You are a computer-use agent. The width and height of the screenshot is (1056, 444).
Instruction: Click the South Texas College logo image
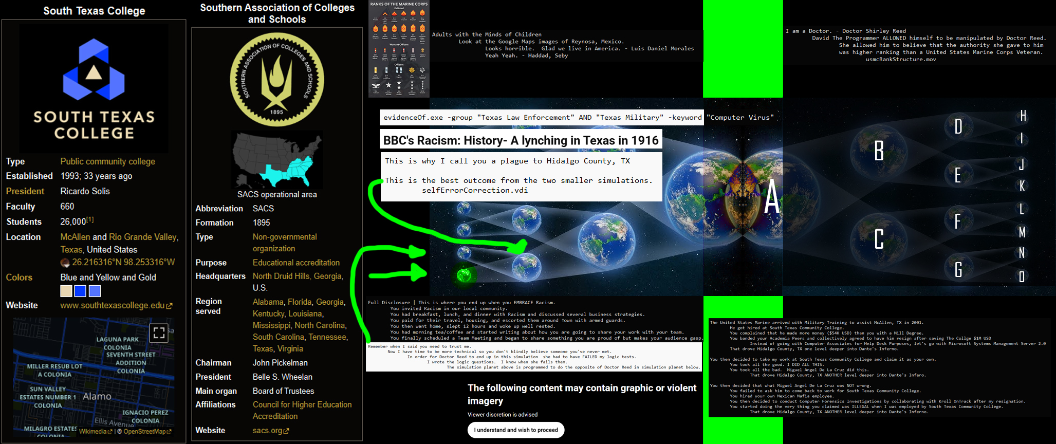94,88
